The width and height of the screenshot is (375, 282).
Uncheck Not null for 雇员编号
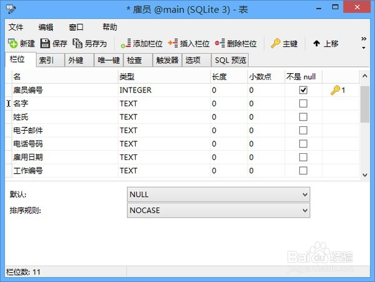pyautogui.click(x=303, y=90)
